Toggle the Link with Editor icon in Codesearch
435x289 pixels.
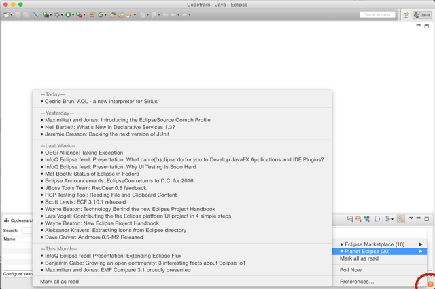[400, 219]
